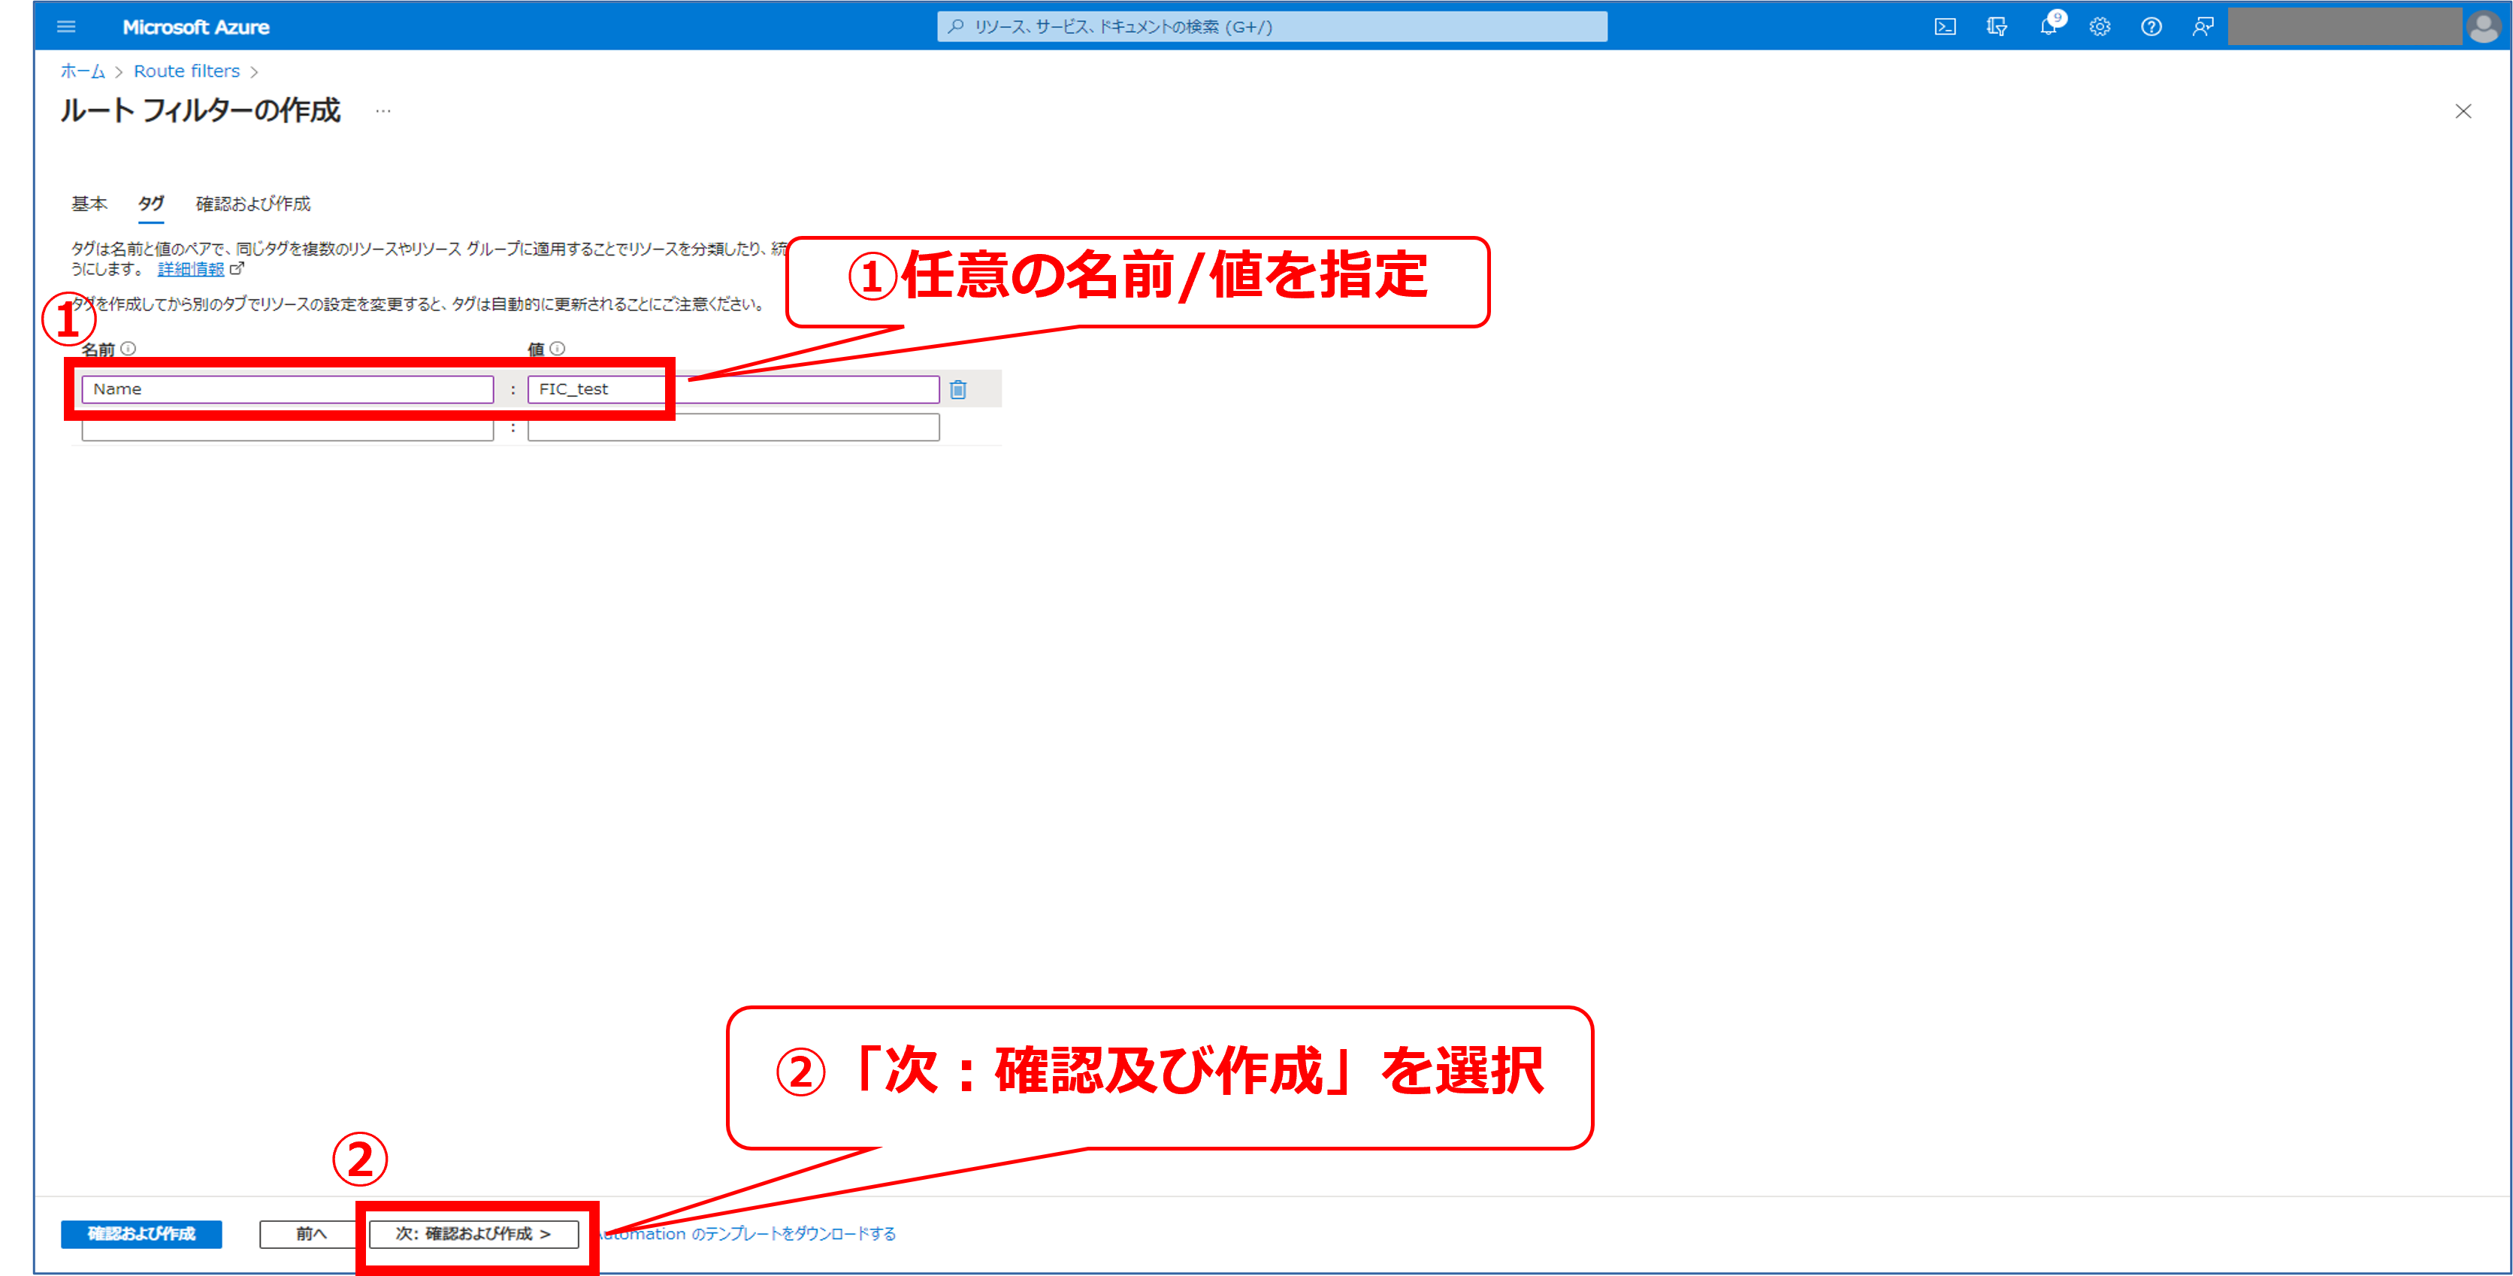Open the ellipsis menu beside page title
This screenshot has width=2513, height=1276.
point(383,111)
